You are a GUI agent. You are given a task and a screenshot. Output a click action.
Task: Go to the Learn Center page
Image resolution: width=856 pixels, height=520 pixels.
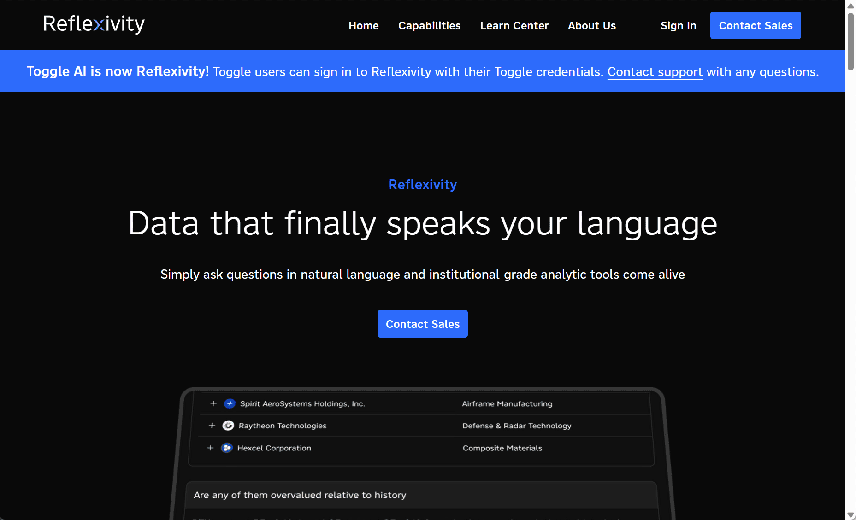[514, 26]
